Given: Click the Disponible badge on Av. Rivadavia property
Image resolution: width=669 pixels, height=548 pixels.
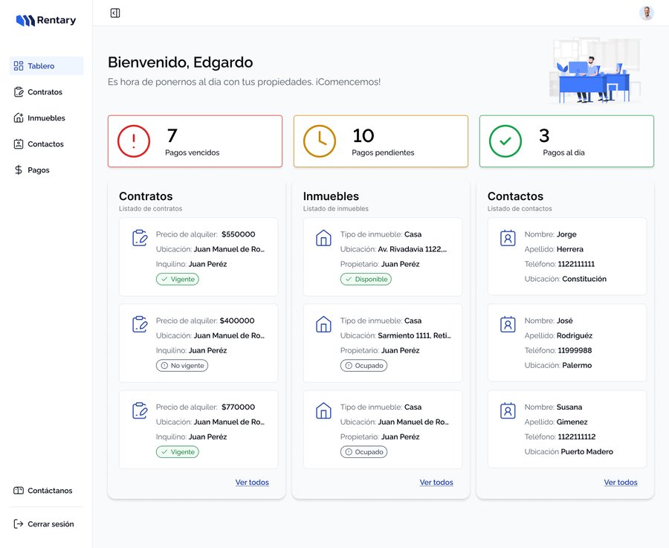Looking at the screenshot, I should click(x=366, y=279).
